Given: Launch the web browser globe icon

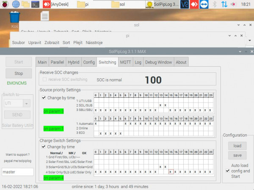Looking at the screenshot, I should point(16,4).
